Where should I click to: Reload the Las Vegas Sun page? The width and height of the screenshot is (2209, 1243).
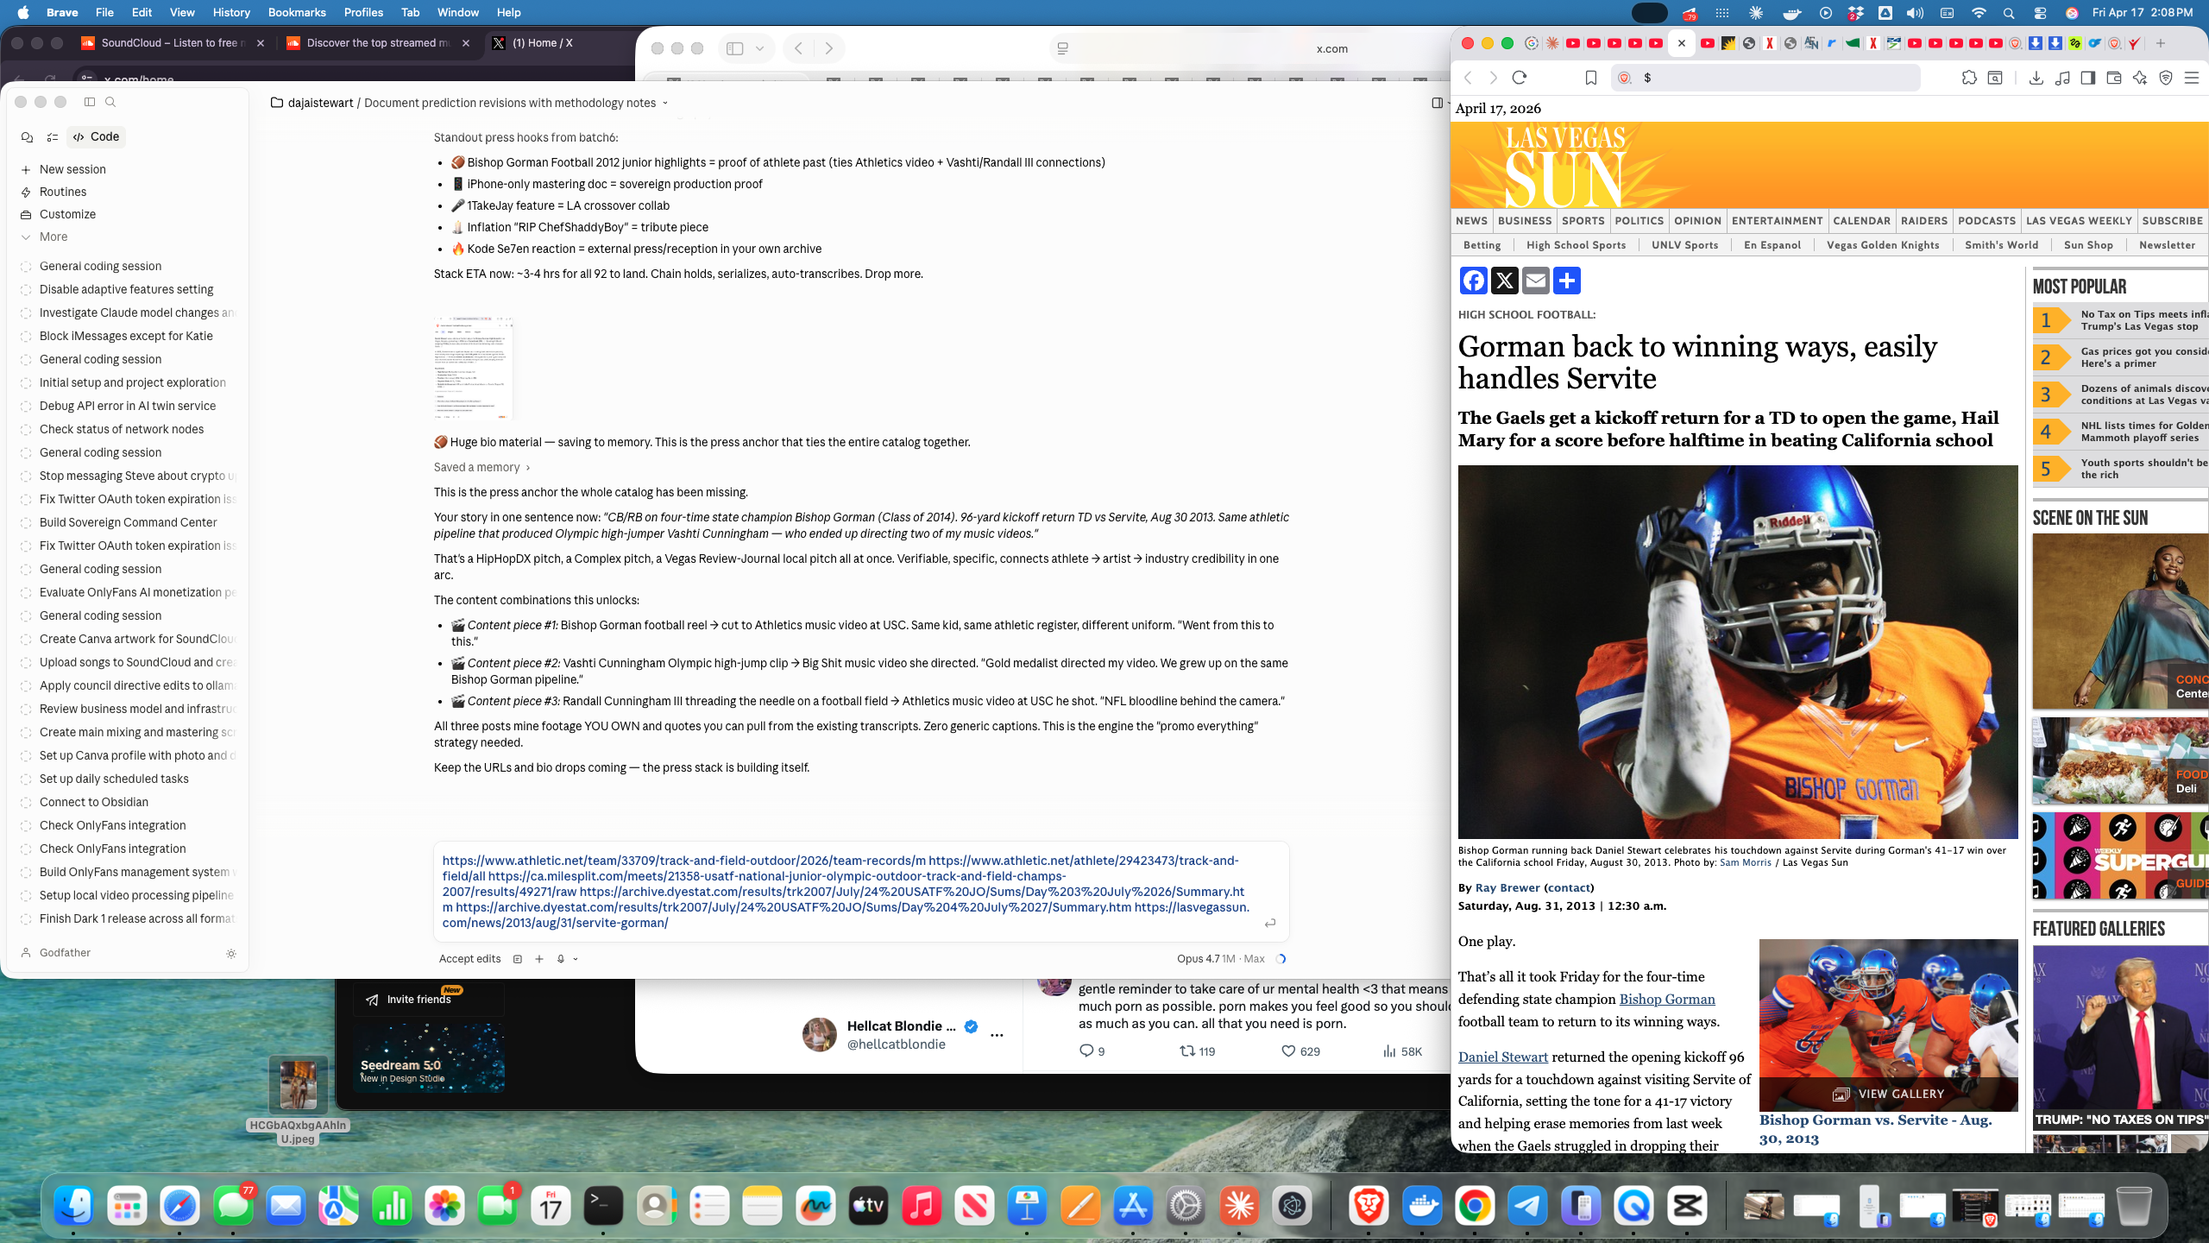(1520, 78)
